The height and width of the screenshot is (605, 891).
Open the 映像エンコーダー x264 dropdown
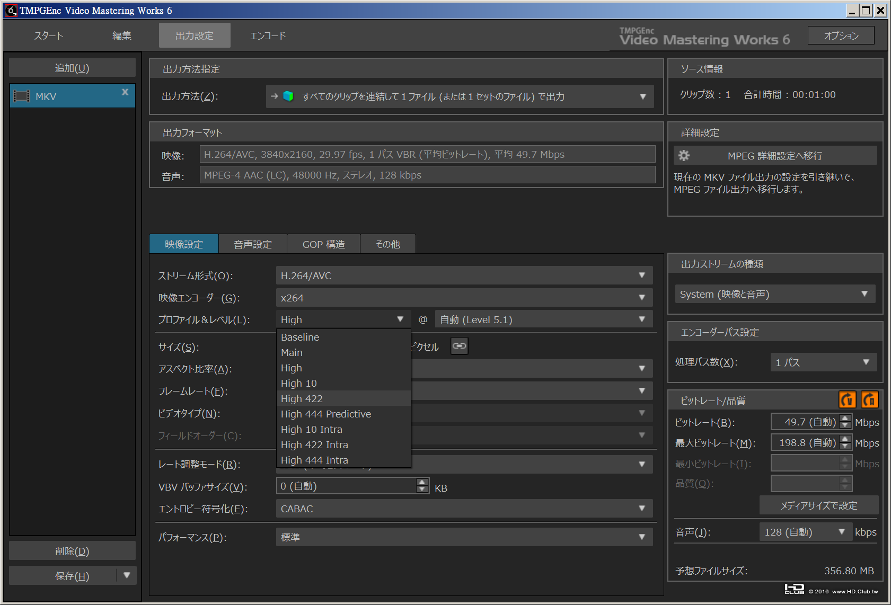click(x=464, y=298)
